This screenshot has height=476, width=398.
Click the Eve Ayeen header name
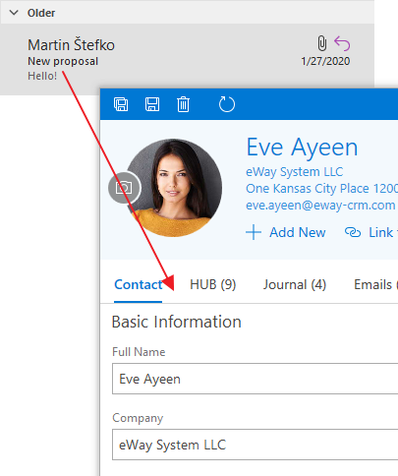(x=302, y=148)
